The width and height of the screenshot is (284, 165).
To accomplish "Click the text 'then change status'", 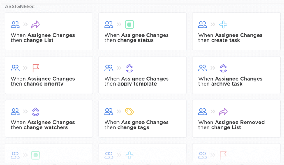I will tap(129, 40).
